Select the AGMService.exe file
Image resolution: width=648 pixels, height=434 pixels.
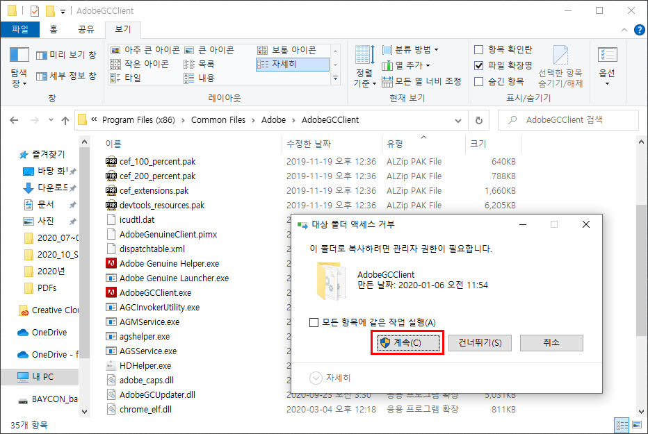click(x=149, y=322)
